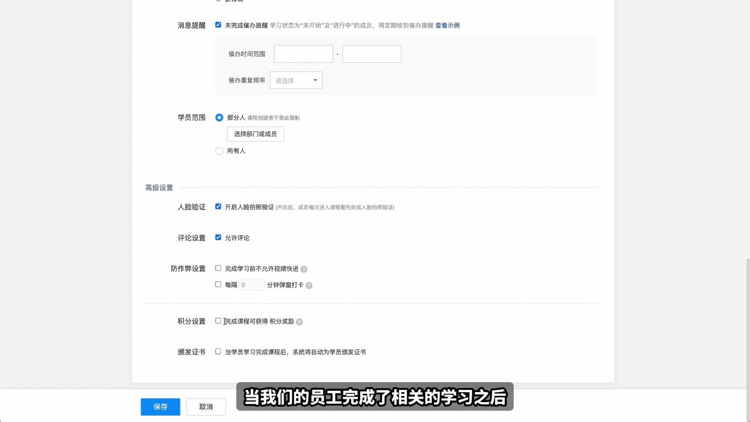
Task: Toggle the 允许评论 checkbox
Action: 218,237
